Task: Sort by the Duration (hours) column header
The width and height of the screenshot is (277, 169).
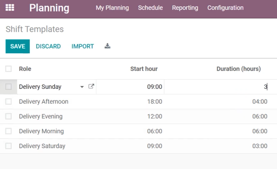Action: [x=238, y=69]
